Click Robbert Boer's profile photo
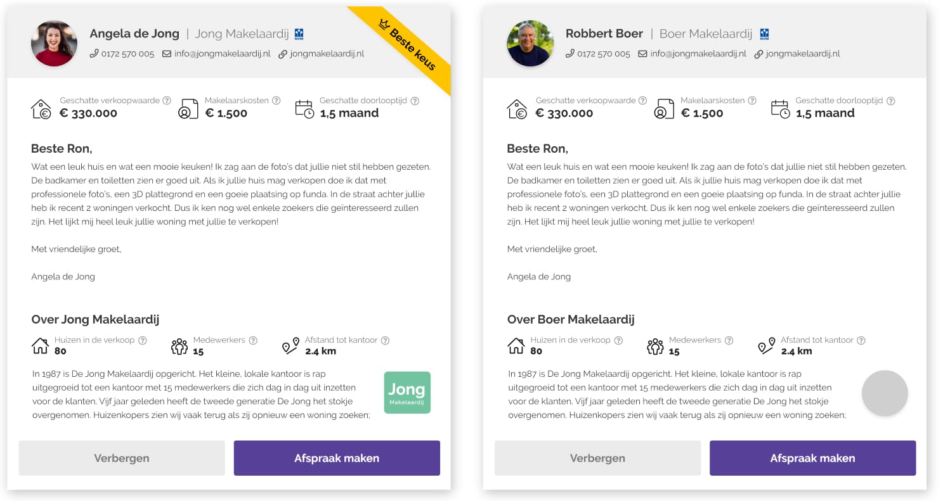 [530, 43]
